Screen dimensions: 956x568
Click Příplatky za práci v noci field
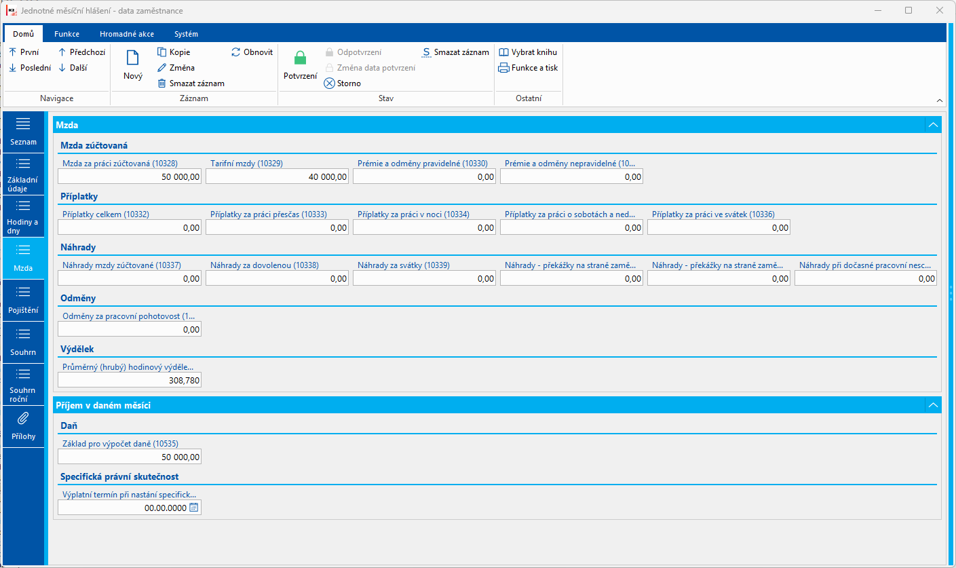click(424, 227)
